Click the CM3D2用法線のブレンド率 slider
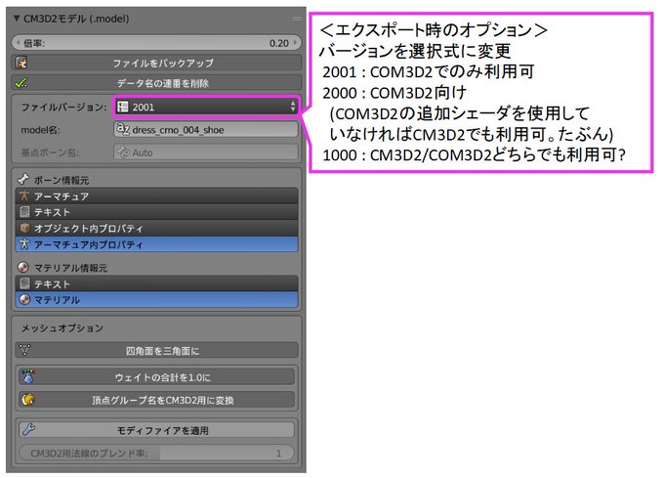This screenshot has height=478, width=664. (156, 453)
